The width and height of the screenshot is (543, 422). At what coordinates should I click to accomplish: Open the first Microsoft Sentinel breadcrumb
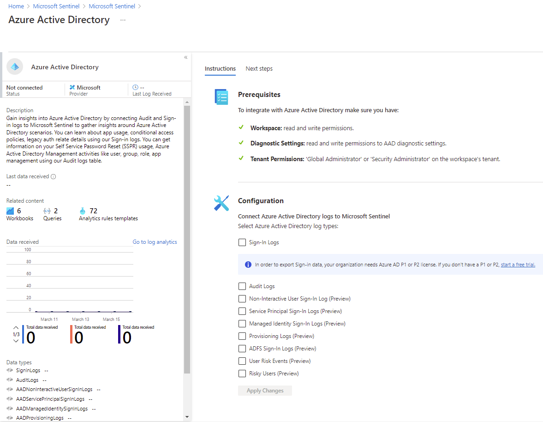[56, 6]
